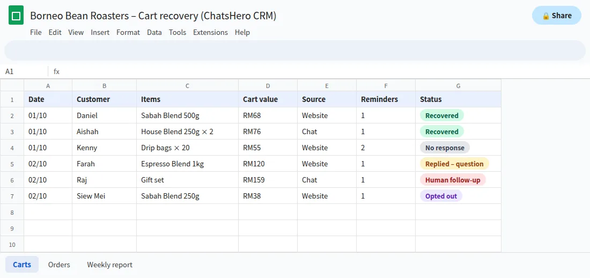Click the cart value RM68
Viewport: 590px width, 278px height.
(x=268, y=115)
